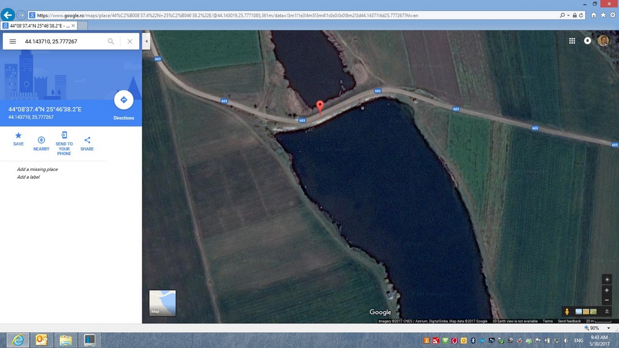Open Google notifications bell
Image resolution: width=619 pixels, height=348 pixels.
[587, 41]
